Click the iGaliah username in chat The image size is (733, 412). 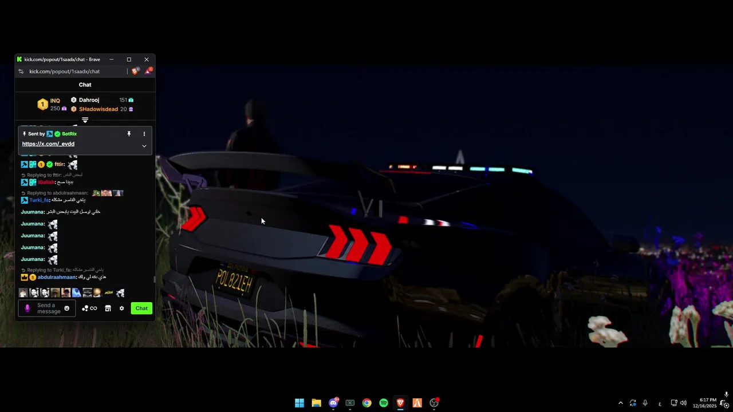[x=46, y=183]
